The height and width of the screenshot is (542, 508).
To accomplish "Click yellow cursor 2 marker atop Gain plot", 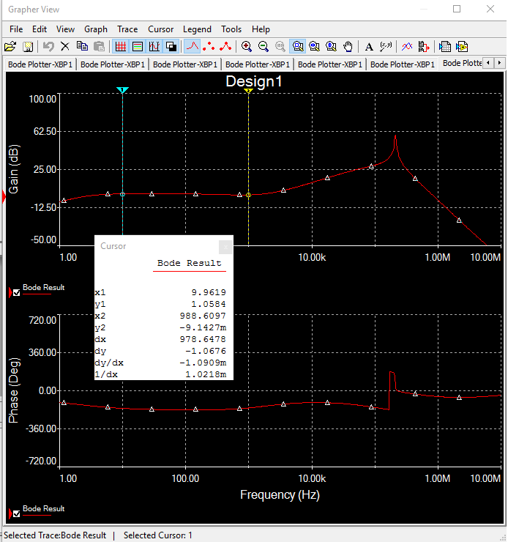I will (248, 91).
